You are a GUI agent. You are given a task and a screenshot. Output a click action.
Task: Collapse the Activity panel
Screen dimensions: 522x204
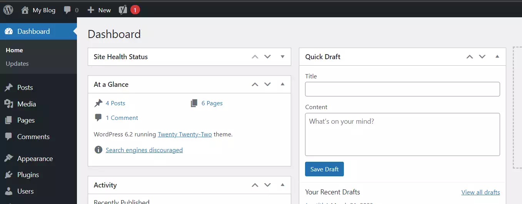pos(283,185)
